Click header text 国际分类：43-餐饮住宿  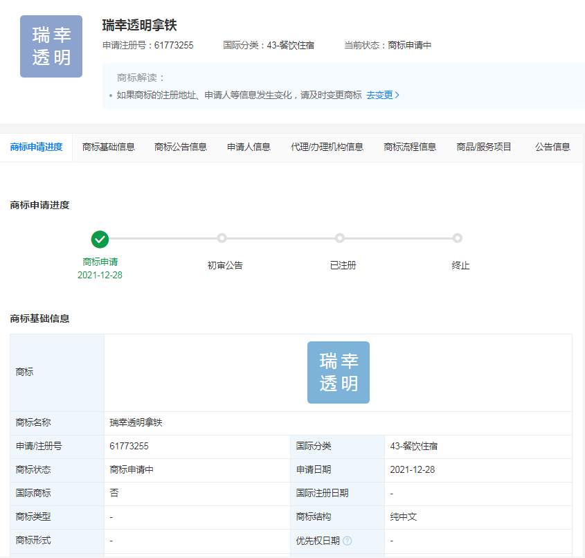pos(269,45)
